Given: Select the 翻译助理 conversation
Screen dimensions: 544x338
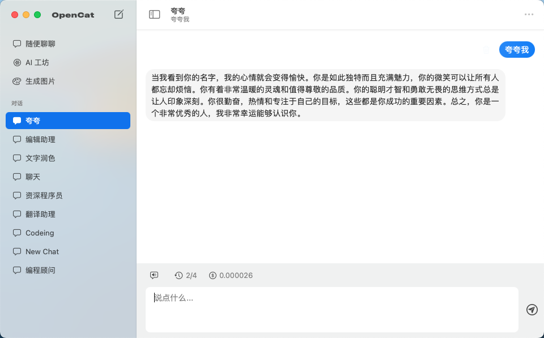Looking at the screenshot, I should (x=40, y=214).
